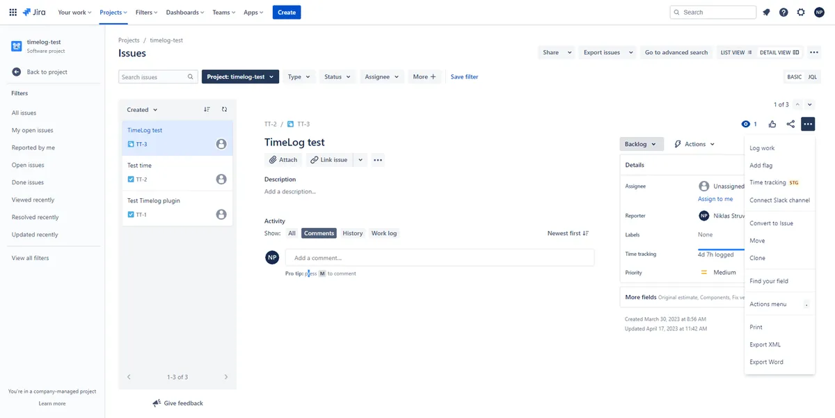Click next page arrow in issue list
This screenshot has height=418, width=835.
[226, 377]
